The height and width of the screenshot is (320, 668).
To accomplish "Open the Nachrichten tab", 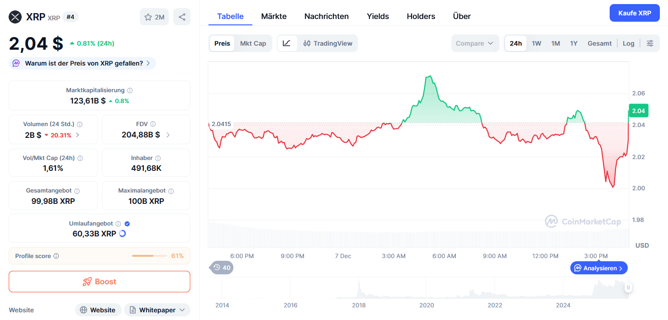I will (x=326, y=16).
